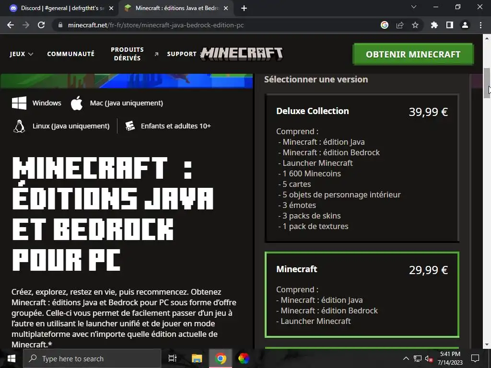Close the Discord browser tab
Screen dimensions: 491x368
[111, 8]
